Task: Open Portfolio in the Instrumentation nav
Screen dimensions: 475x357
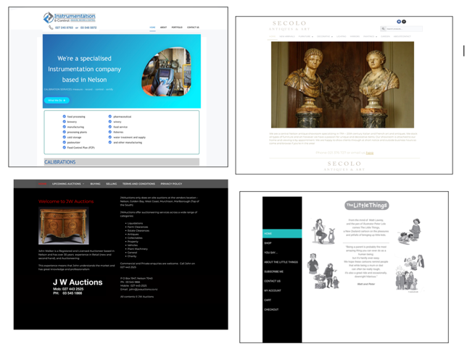Action: pyautogui.click(x=177, y=28)
